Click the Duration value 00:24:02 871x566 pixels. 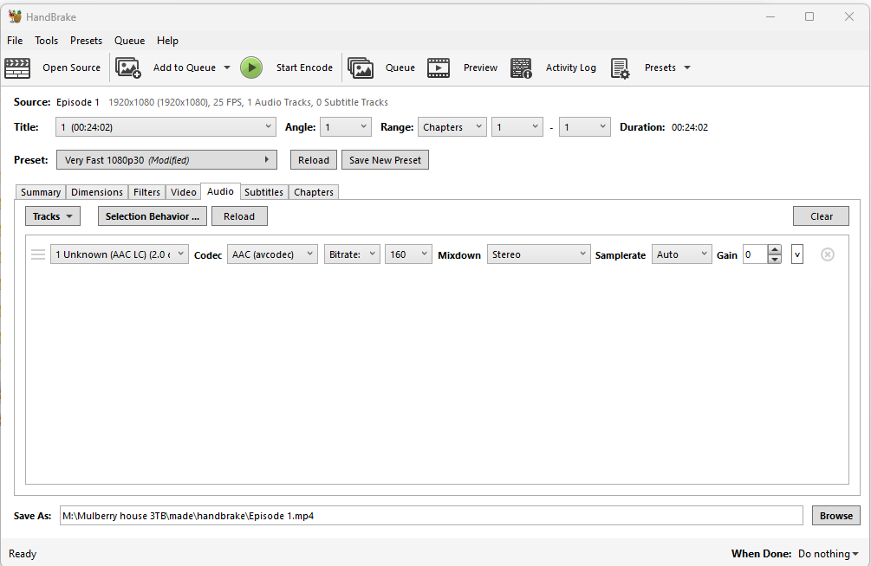coord(690,127)
